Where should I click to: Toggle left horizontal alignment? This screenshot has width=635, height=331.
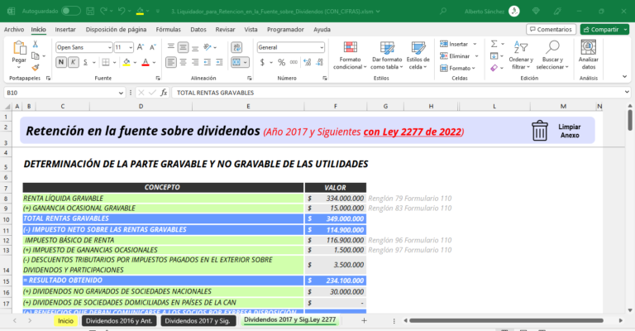pos(171,62)
